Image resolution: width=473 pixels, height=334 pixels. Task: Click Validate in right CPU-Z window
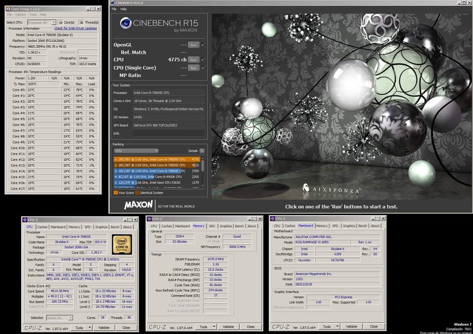point(351,326)
